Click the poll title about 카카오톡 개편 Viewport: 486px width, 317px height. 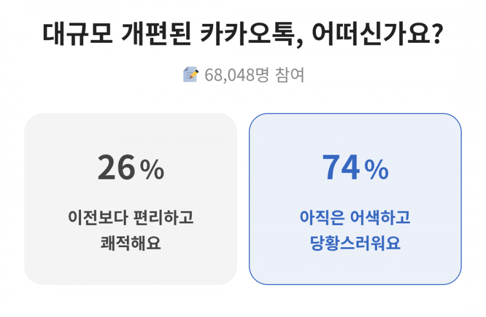click(x=243, y=35)
